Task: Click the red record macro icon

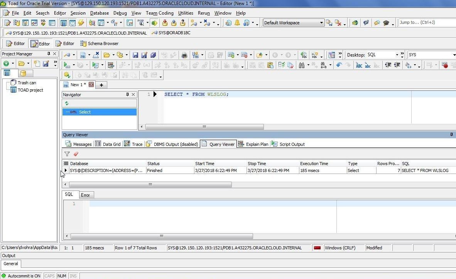Action: (x=444, y=65)
